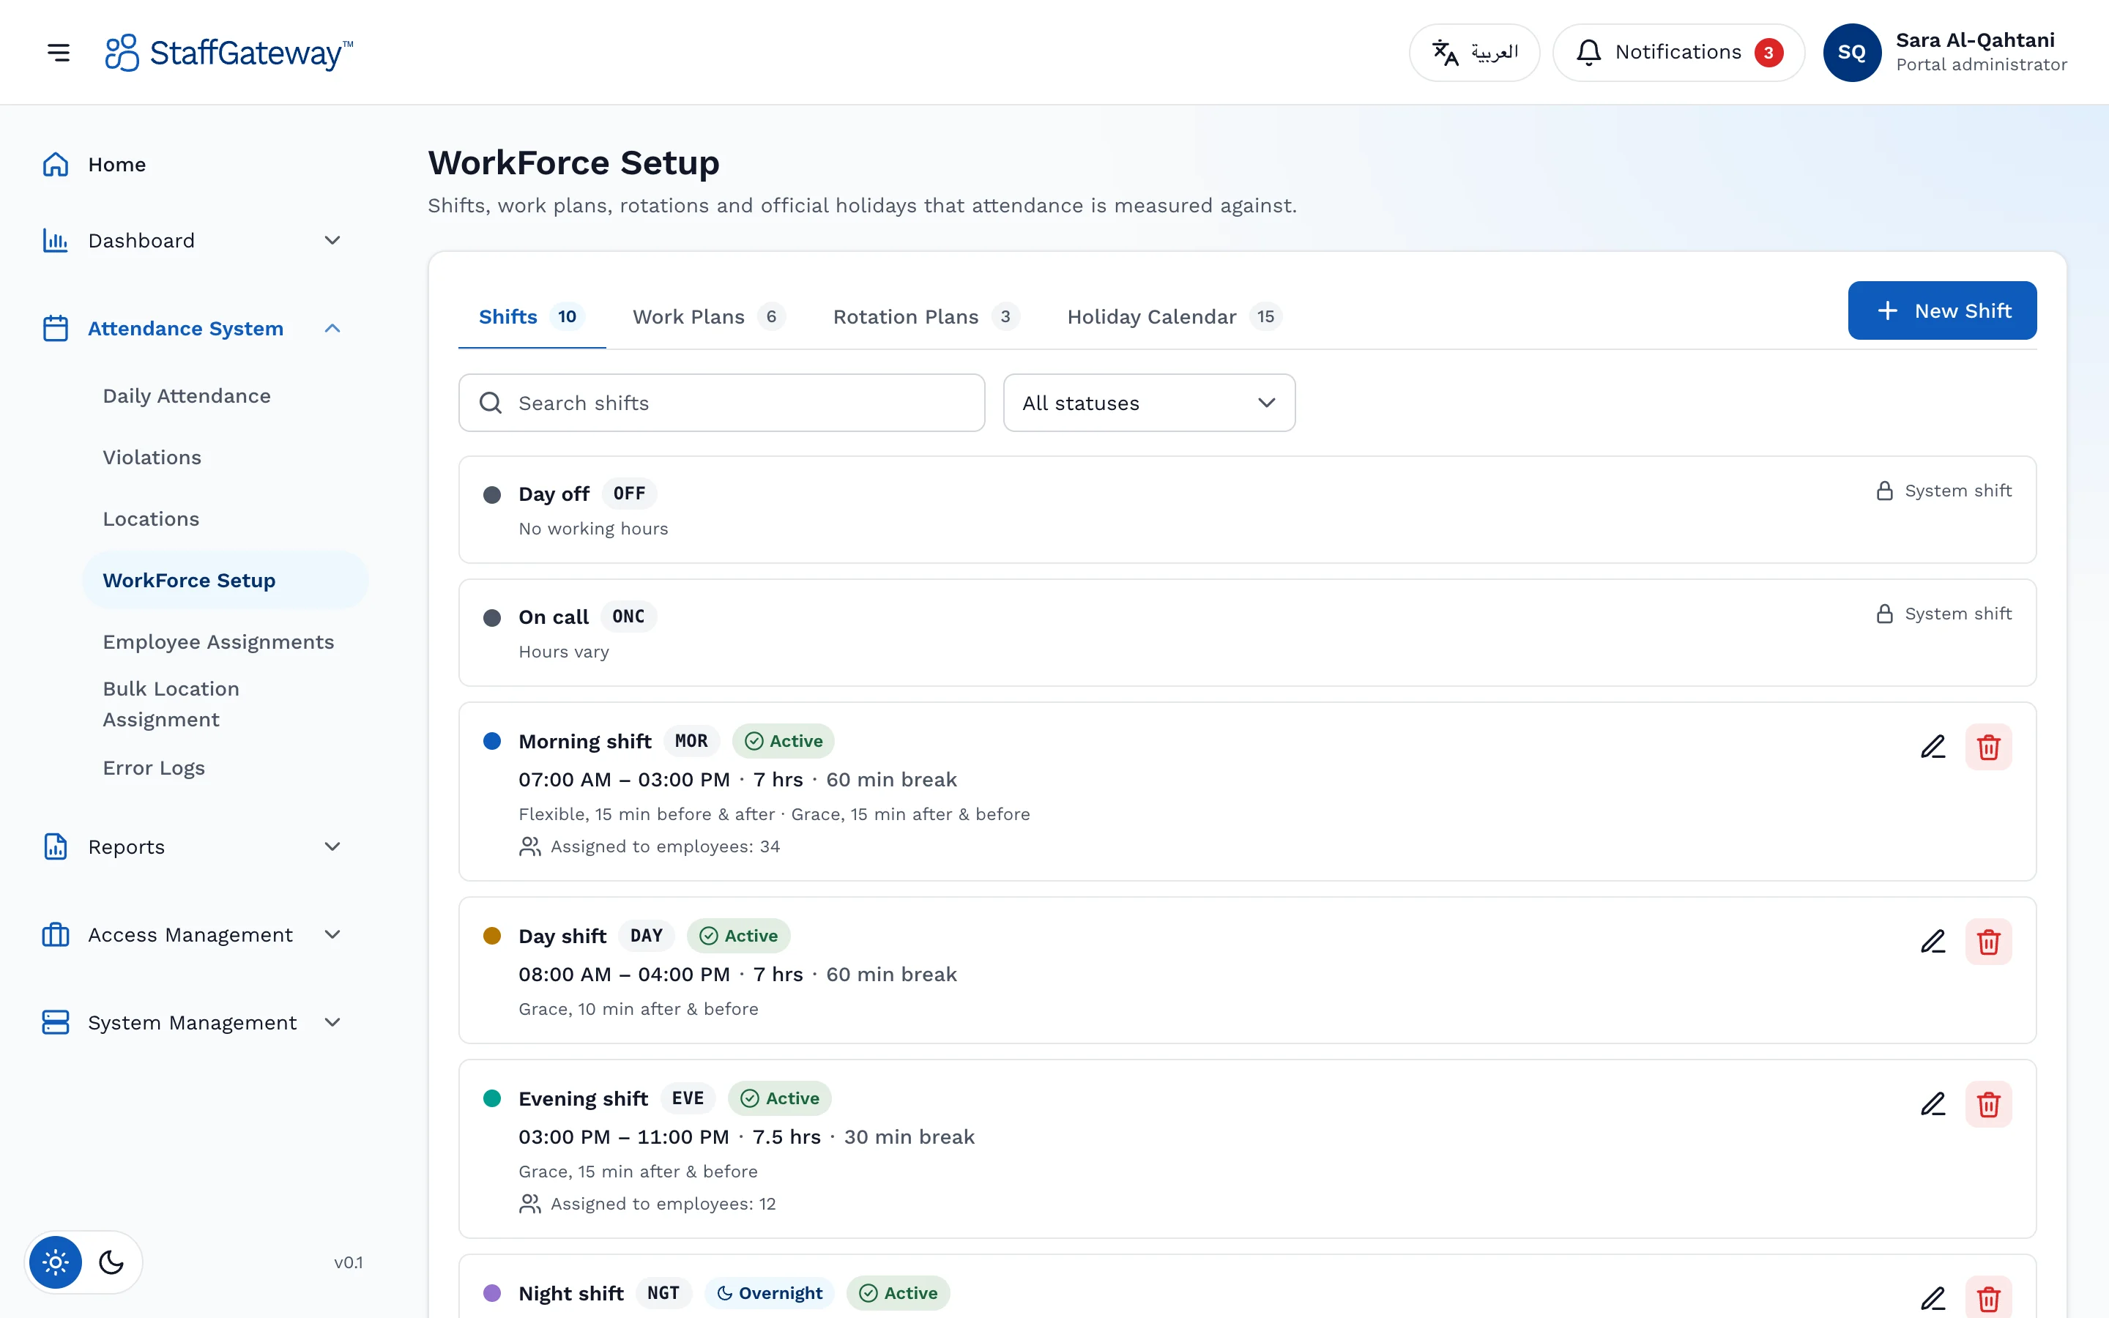Delete the Night shift
The image size is (2109, 1318).
1988,1298
